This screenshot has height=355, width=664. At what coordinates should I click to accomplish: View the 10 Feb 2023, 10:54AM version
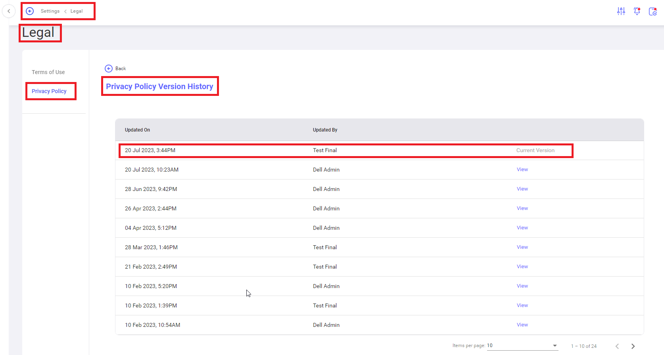point(522,325)
